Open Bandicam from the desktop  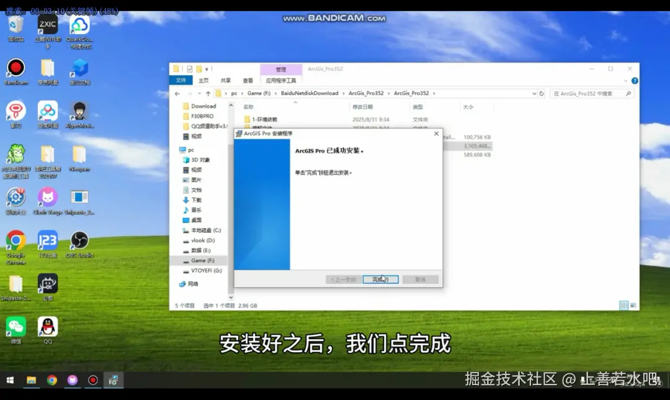[15, 70]
